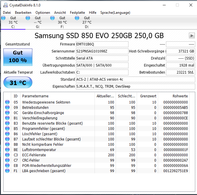Viewport: 197px width, 195px height.
Task: Click the Schlecht... column header
Action: pyautogui.click(x=126, y=96)
